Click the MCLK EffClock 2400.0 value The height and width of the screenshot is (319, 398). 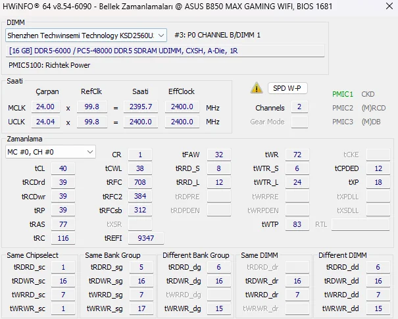click(x=182, y=107)
